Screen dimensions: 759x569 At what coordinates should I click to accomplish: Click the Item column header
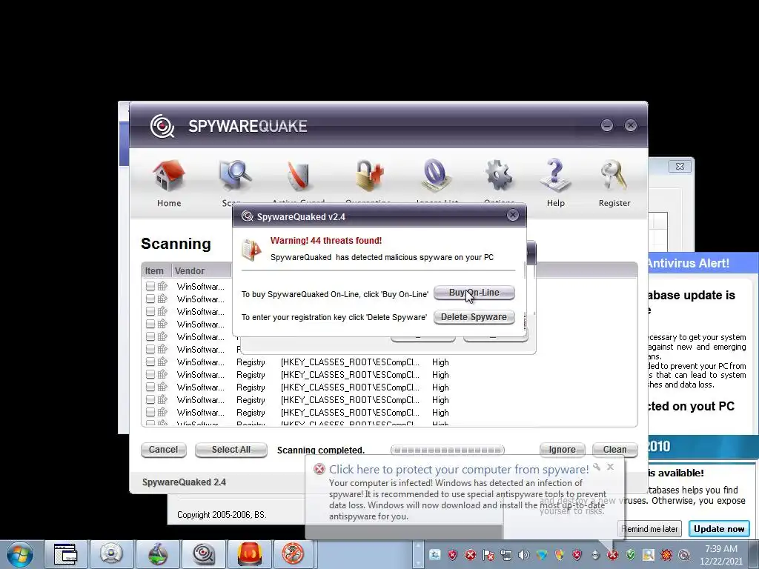coord(155,271)
